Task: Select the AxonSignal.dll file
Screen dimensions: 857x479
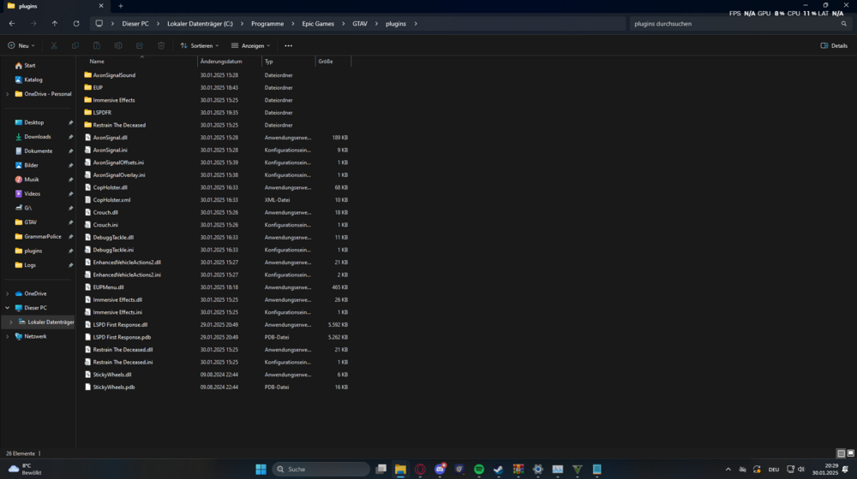Action: (110, 138)
